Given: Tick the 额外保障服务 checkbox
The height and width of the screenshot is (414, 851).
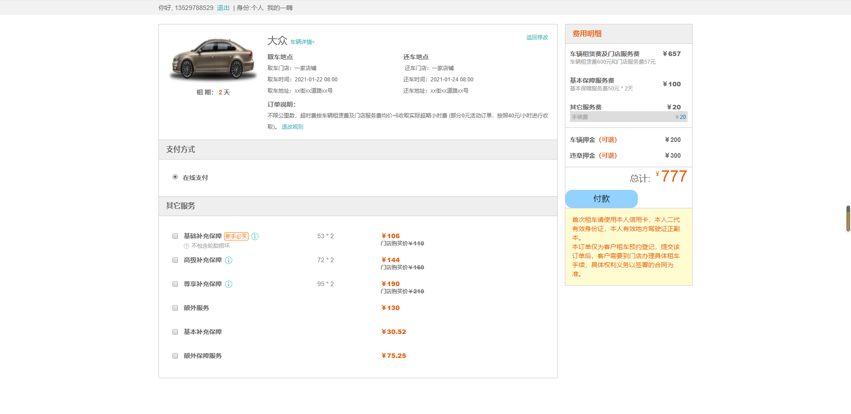Looking at the screenshot, I should pos(175,356).
